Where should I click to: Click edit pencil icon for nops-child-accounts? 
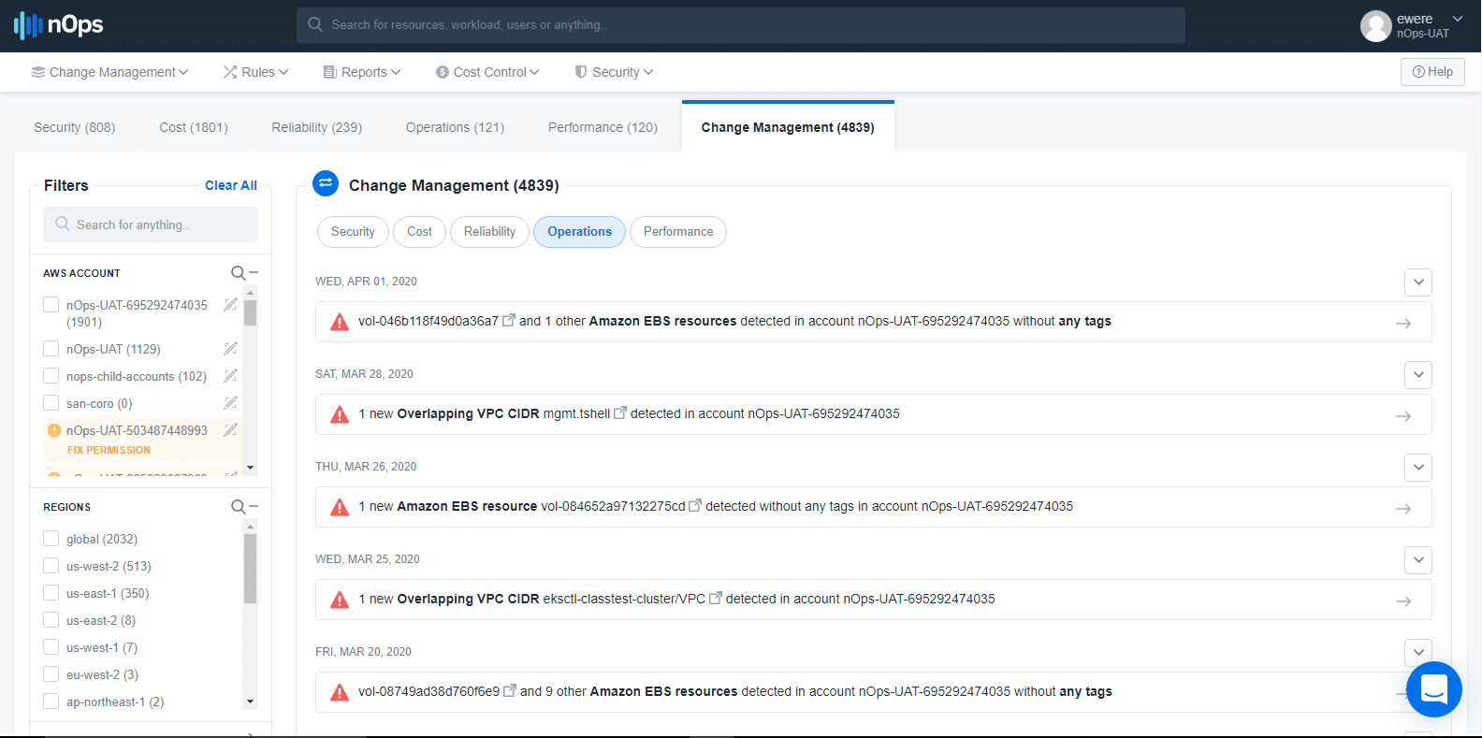(x=230, y=376)
